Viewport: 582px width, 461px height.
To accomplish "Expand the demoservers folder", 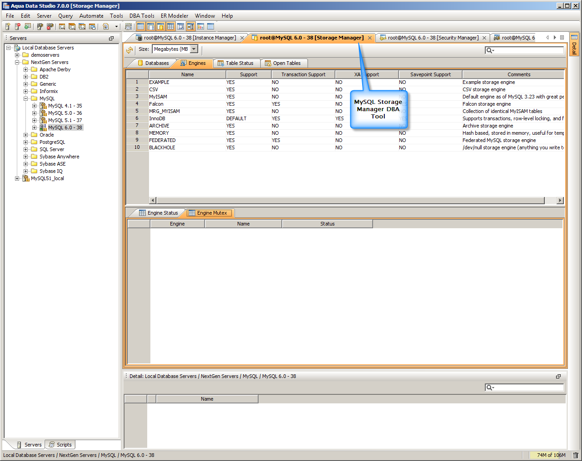I will tap(17, 55).
